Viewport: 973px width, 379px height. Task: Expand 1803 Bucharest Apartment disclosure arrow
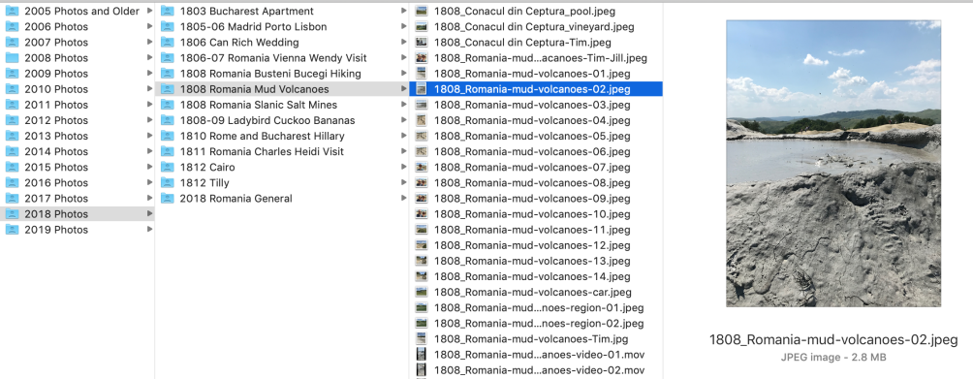tap(404, 12)
